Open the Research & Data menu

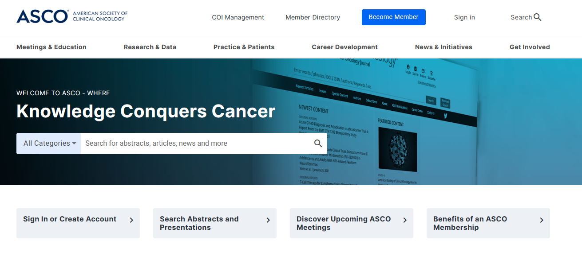click(x=150, y=47)
